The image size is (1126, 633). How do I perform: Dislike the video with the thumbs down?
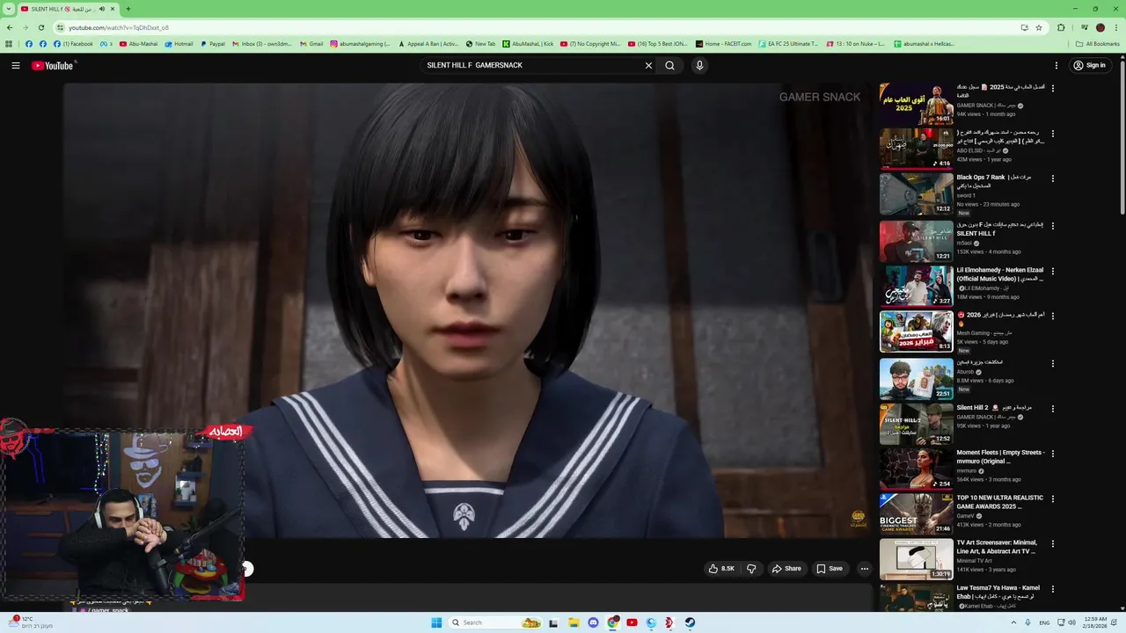coord(751,569)
